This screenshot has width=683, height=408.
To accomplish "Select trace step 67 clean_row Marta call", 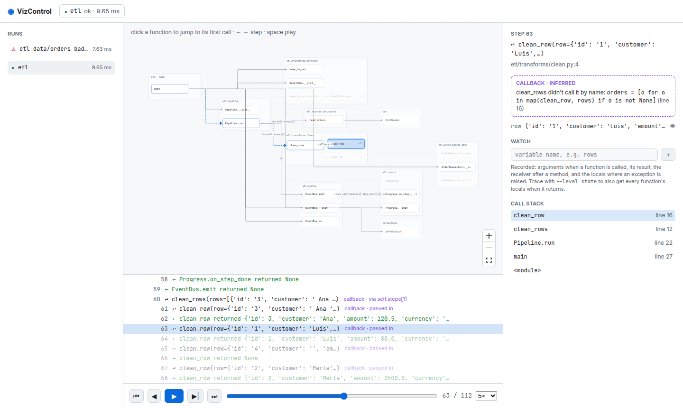I will click(313, 368).
